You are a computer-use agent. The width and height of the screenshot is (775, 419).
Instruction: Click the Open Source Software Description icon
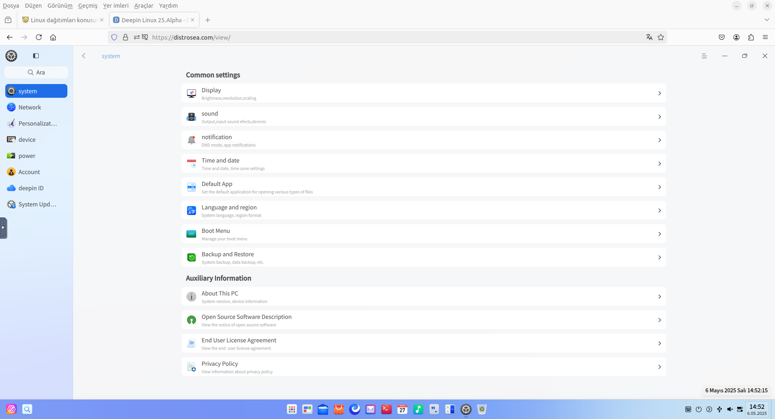point(191,320)
